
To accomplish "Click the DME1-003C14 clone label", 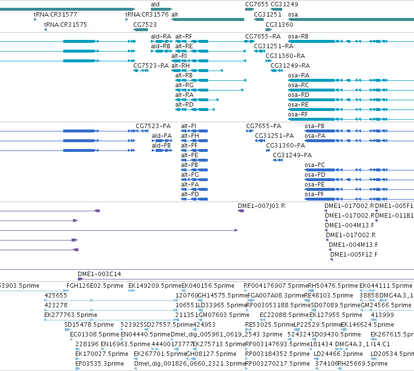I will click(x=99, y=274).
